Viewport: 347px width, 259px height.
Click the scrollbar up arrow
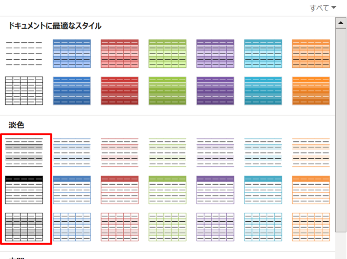click(342, 23)
